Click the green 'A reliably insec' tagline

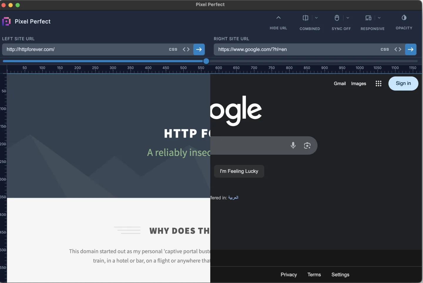(179, 153)
